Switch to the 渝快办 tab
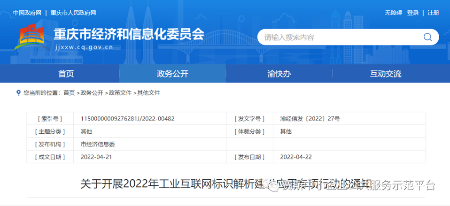 [279, 74]
